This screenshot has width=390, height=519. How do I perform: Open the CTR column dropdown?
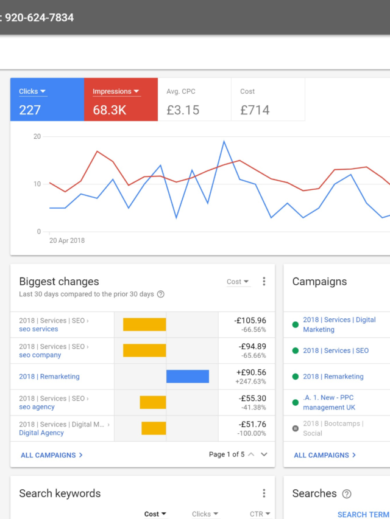tap(260, 514)
